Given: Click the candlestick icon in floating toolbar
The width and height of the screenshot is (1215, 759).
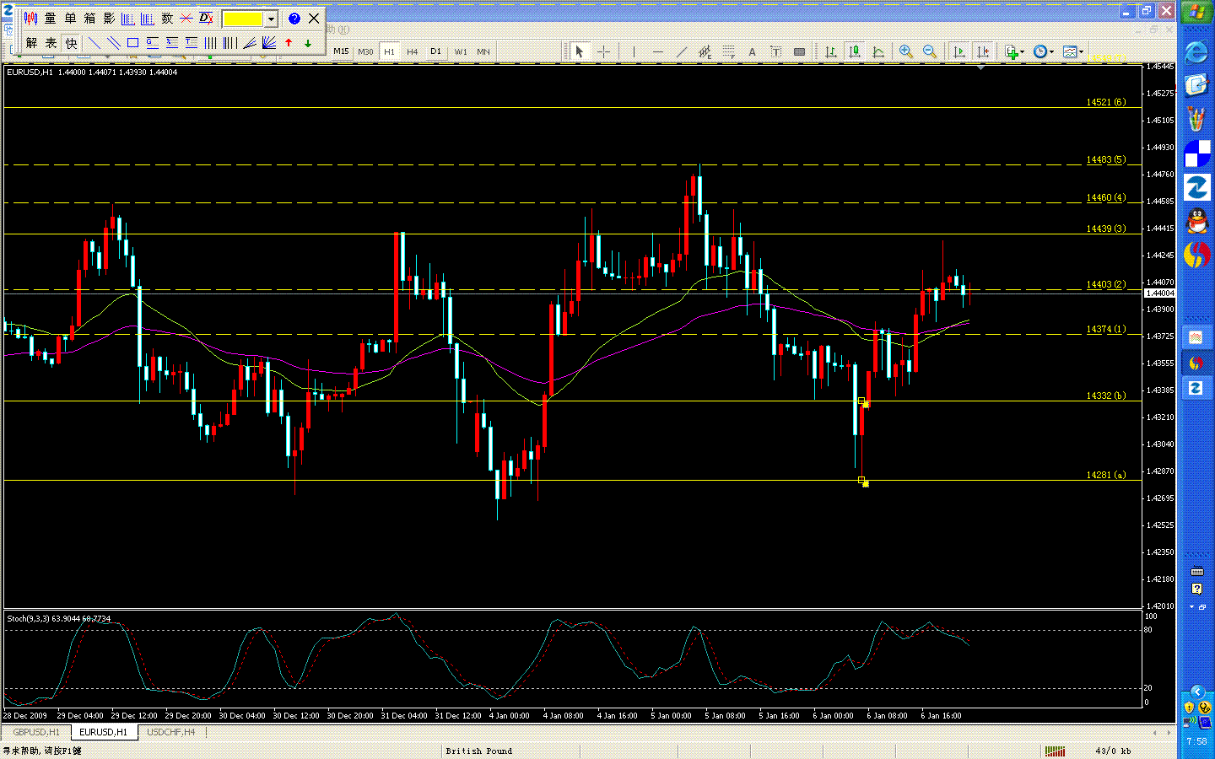Looking at the screenshot, I should (x=30, y=19).
